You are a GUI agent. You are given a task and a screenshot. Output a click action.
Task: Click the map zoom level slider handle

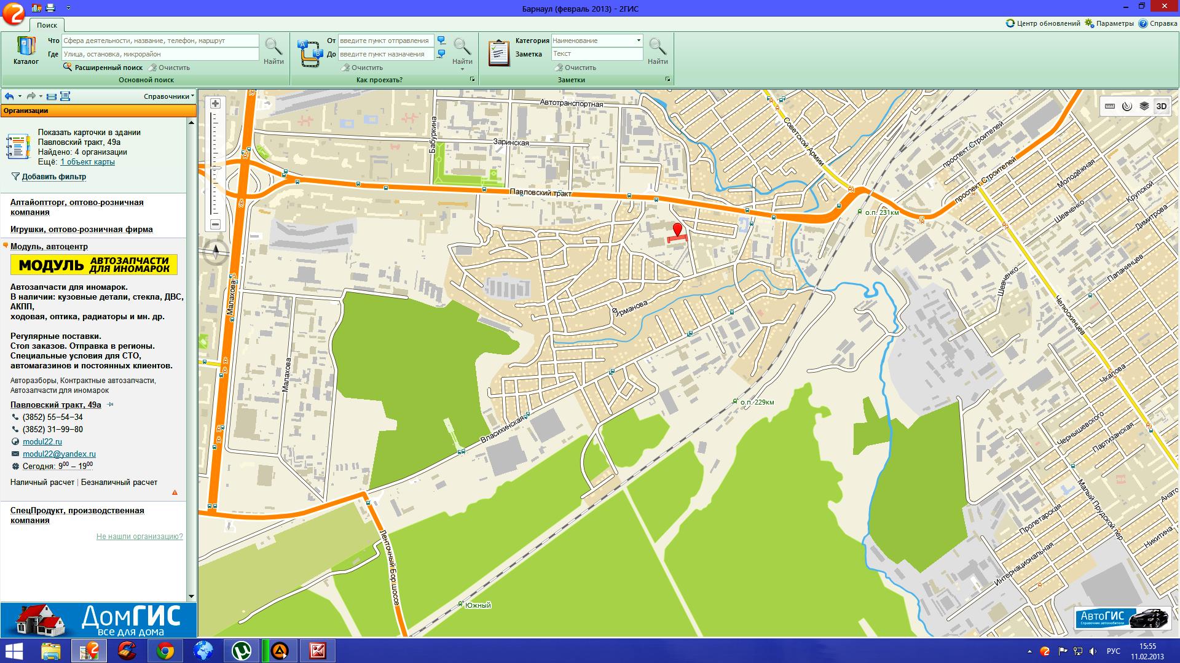click(x=215, y=167)
